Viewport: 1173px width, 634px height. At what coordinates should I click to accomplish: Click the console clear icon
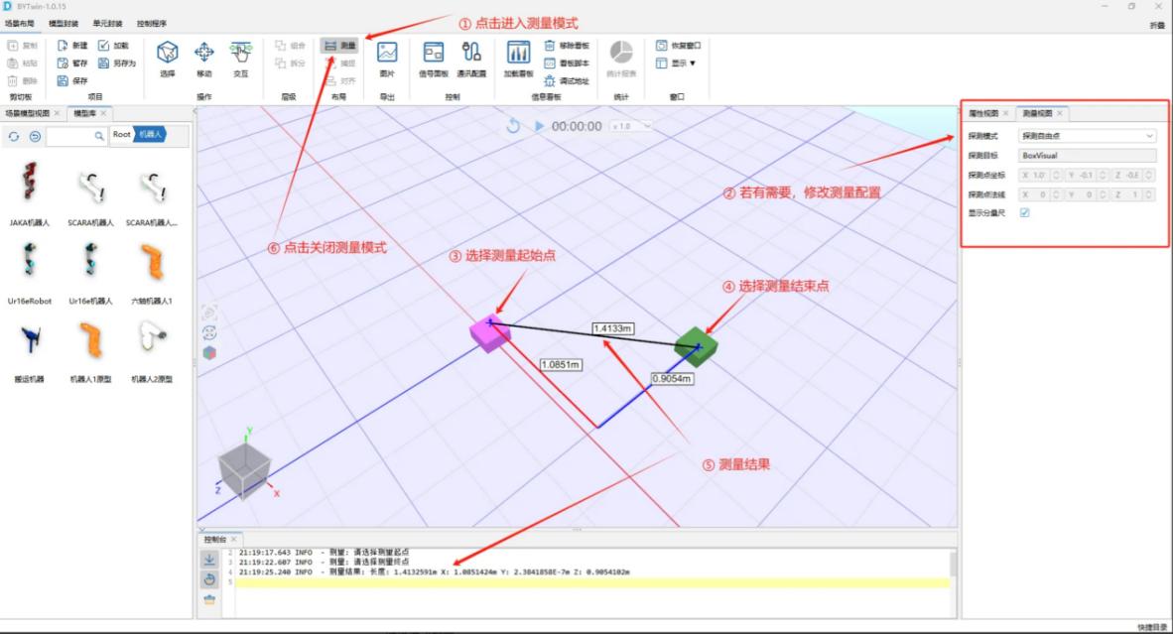click(x=209, y=599)
